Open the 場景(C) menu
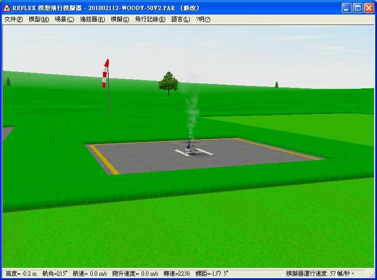 pos(64,19)
